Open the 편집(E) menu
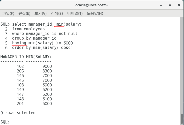The width and height of the screenshot is (184, 125). 24,13
